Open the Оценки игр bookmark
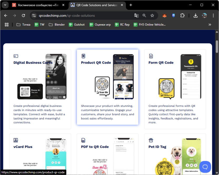 (x=100, y=24)
